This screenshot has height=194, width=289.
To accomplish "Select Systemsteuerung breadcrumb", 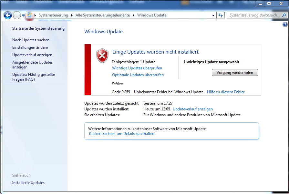I will tap(53, 15).
